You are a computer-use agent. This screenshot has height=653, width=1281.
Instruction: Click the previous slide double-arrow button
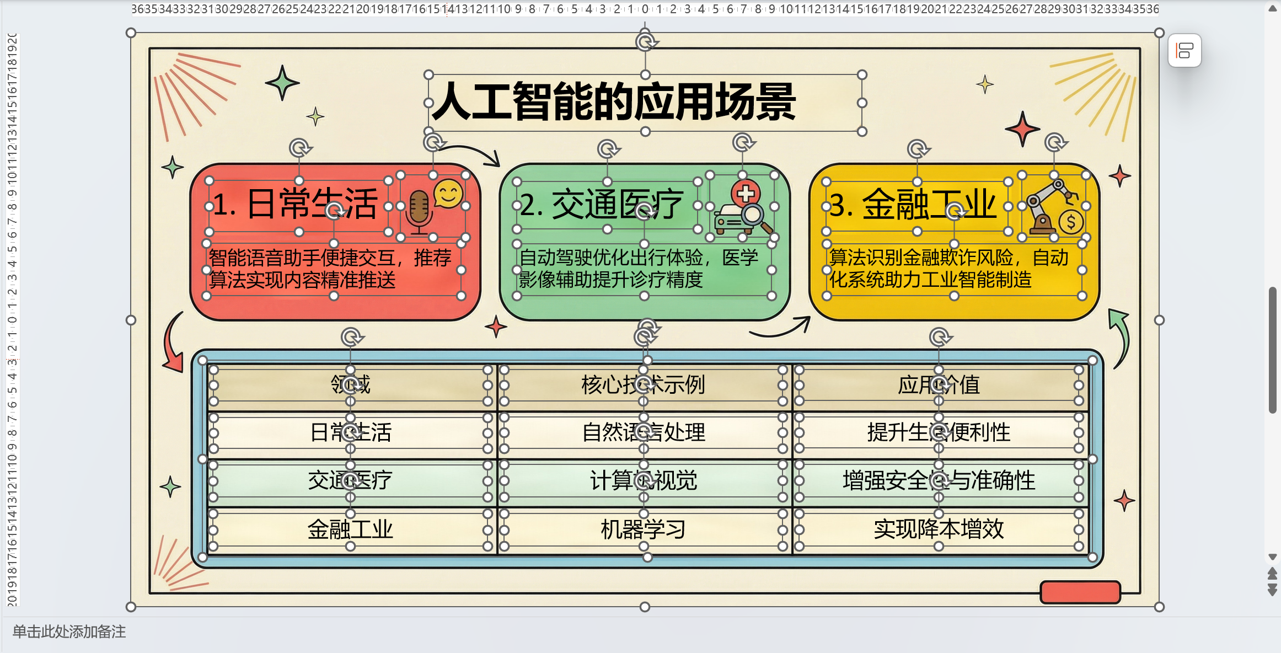(1272, 574)
